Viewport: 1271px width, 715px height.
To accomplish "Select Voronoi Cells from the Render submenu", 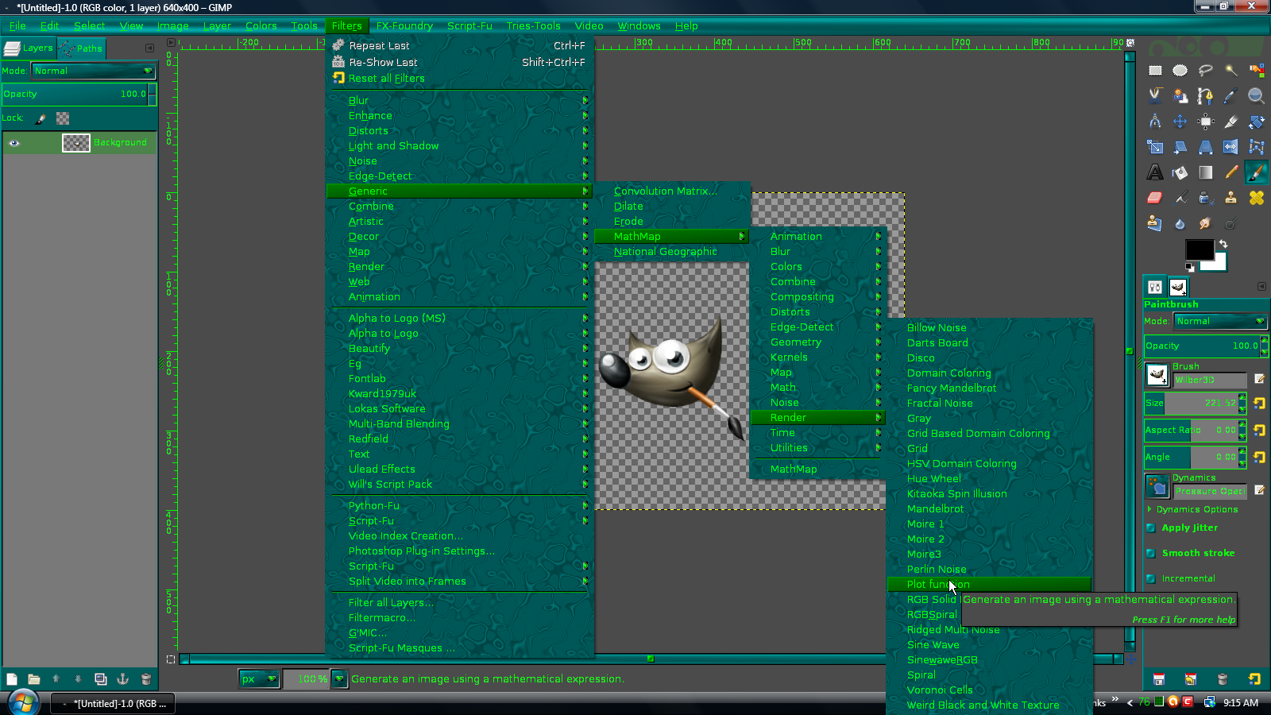I will 941,690.
